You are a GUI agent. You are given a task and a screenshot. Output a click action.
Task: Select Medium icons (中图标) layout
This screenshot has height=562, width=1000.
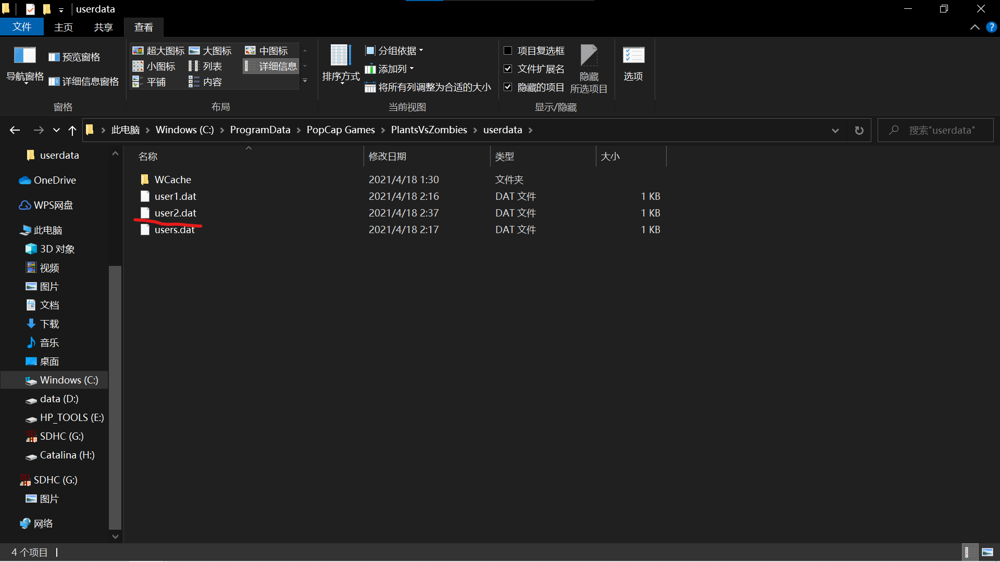pos(266,50)
